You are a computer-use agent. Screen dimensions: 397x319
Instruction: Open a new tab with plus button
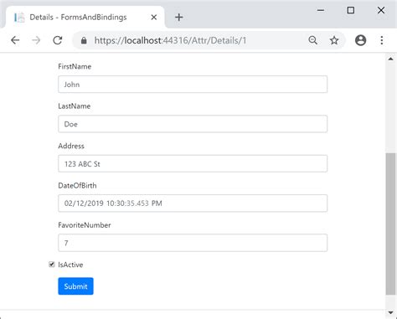click(179, 18)
